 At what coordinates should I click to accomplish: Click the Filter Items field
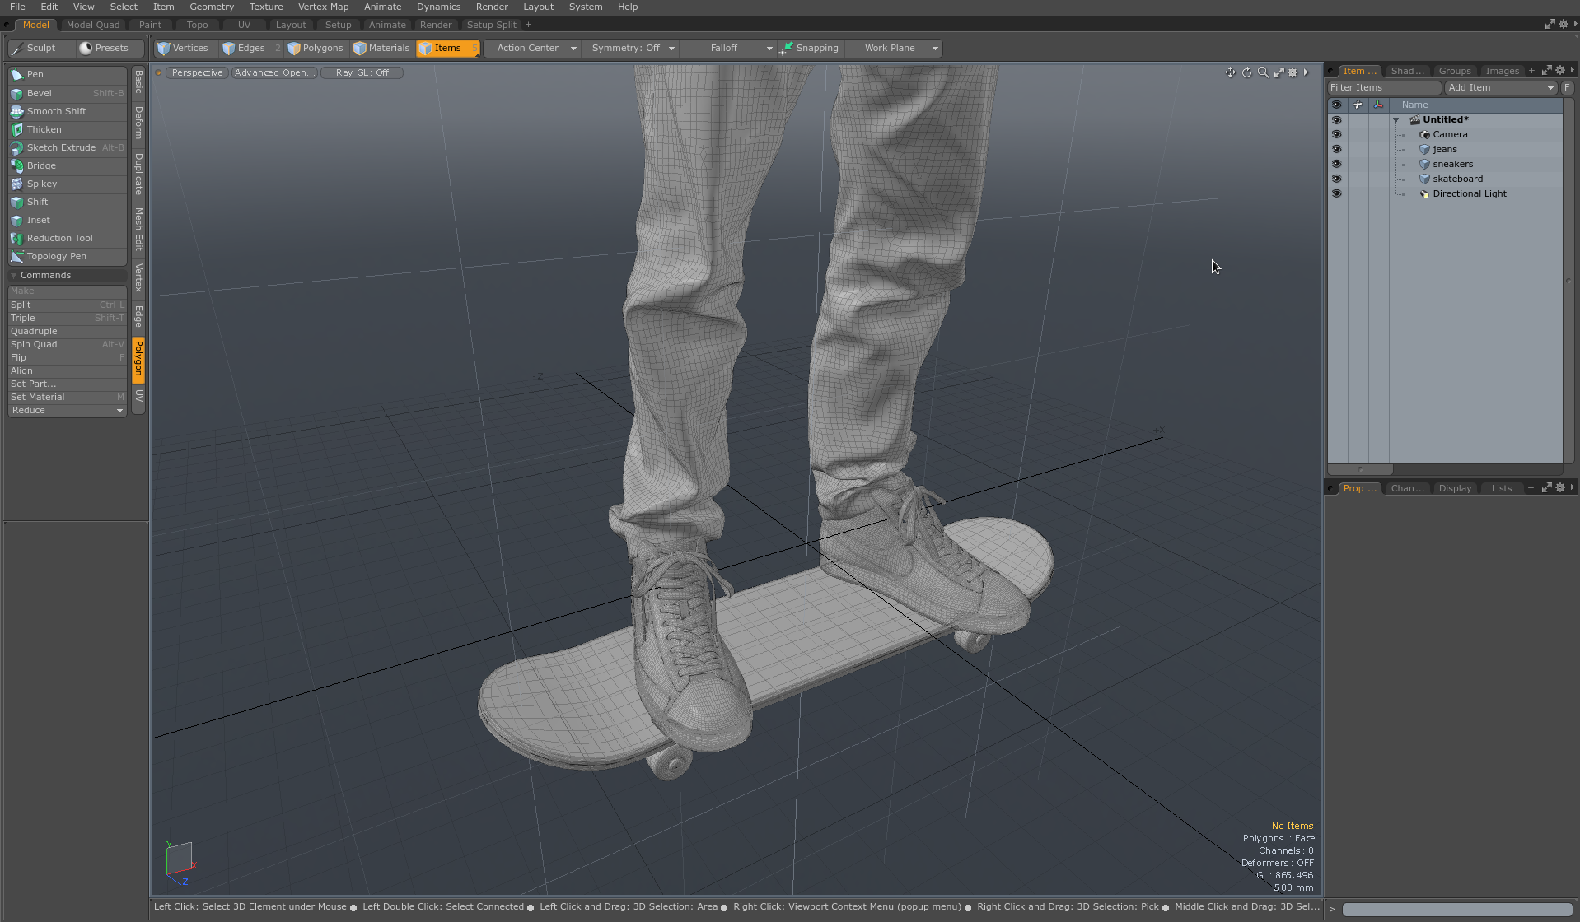[x=1383, y=87]
